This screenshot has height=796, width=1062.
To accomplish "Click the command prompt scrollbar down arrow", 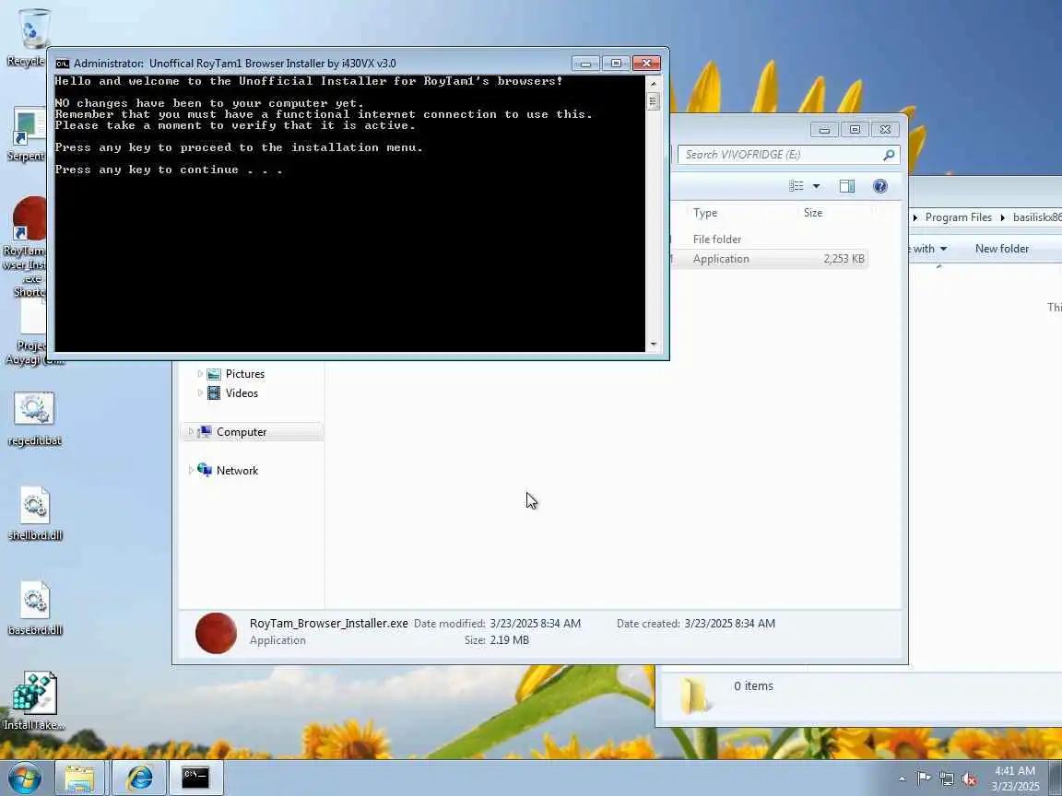I will pyautogui.click(x=653, y=344).
